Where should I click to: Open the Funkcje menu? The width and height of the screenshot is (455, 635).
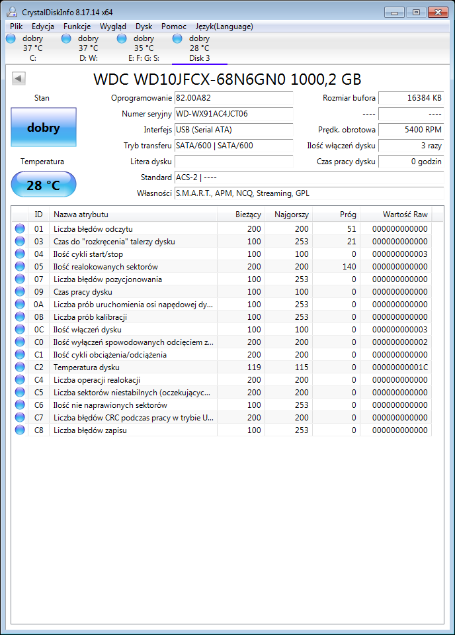(77, 26)
